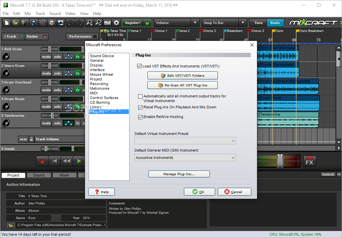Click Re-Scan All VST Plug-Ins button
The image size is (342, 238).
[x=183, y=85]
